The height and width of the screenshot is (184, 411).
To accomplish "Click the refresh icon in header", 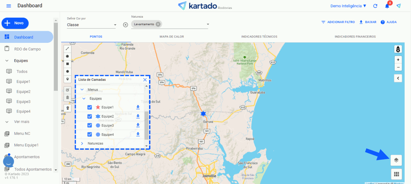I will coord(375,6).
